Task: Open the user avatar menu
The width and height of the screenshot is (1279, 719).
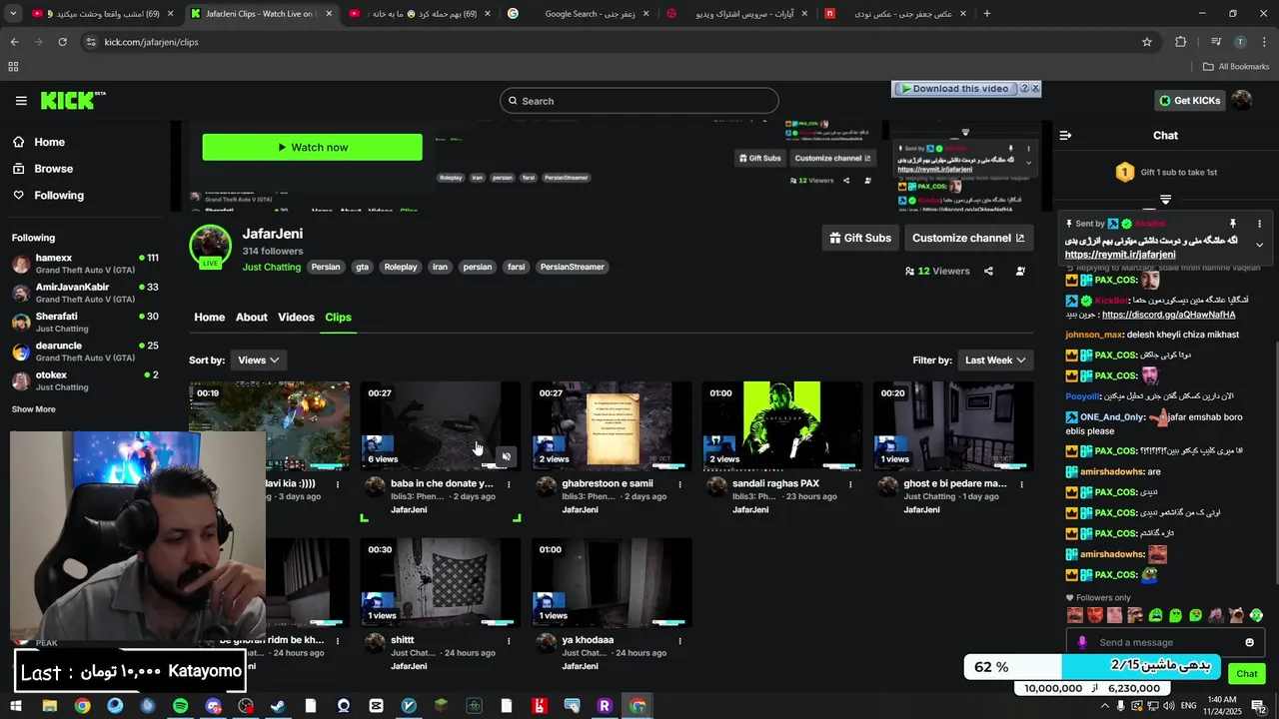Action: tap(1242, 101)
